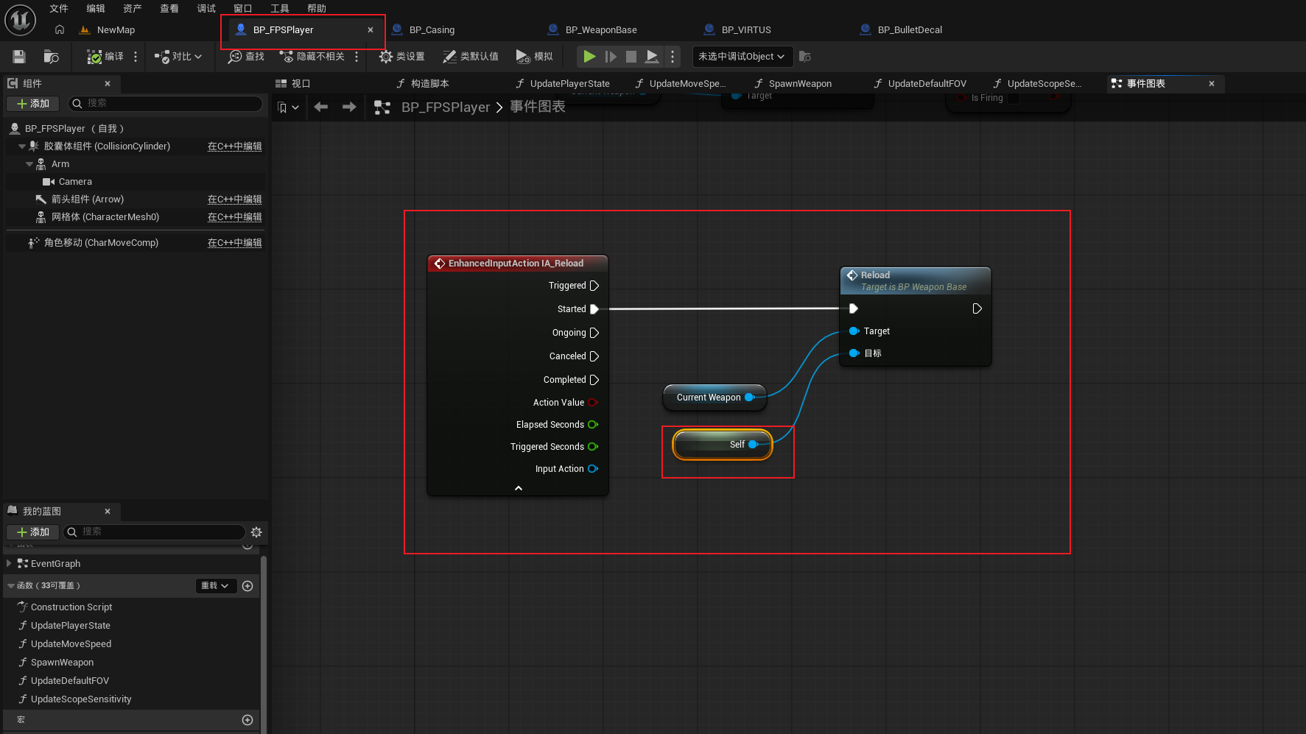The width and height of the screenshot is (1306, 734).
Task: Navigate back in graph history
Action: point(321,107)
